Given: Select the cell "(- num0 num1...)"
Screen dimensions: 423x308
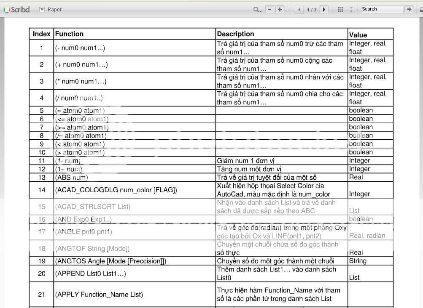Looking at the screenshot, I should tap(135, 48).
